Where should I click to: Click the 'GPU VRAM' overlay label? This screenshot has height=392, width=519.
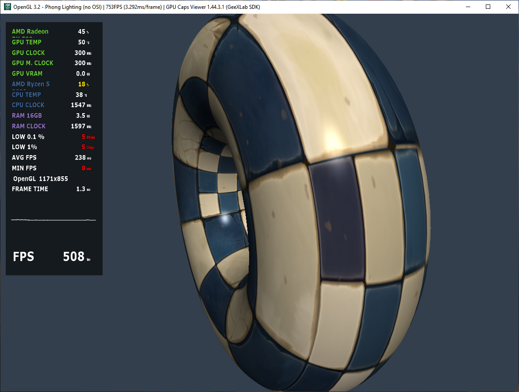[27, 73]
